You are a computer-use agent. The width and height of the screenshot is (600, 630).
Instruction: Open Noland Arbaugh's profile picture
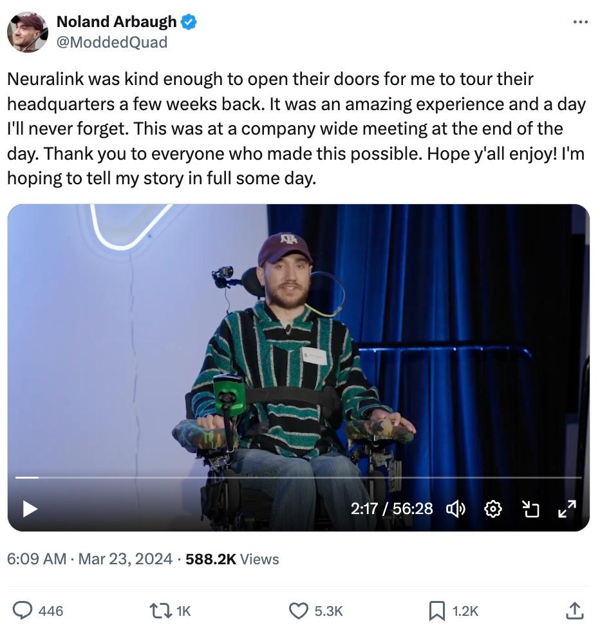pyautogui.click(x=28, y=32)
